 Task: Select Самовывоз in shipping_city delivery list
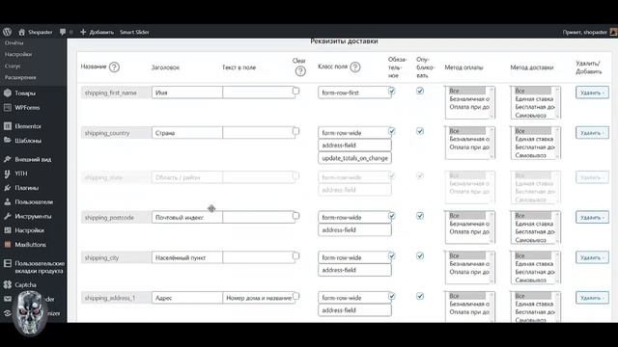point(530,280)
